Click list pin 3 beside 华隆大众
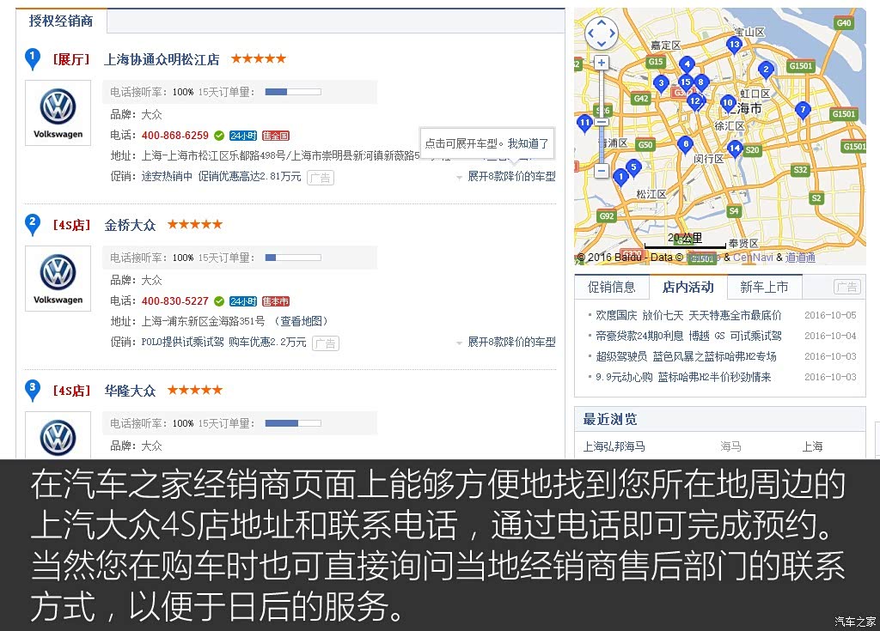Screen dimensions: 880x631 coord(33,390)
